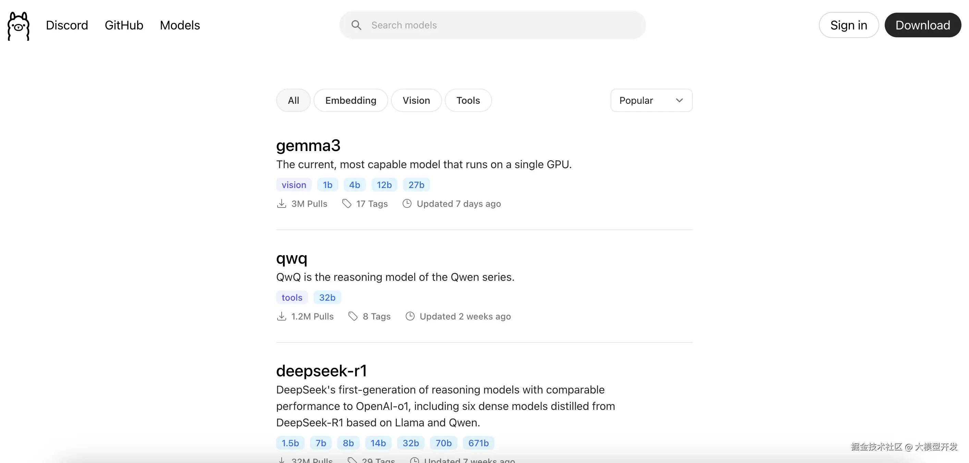Click the qwq updated clock icon
This screenshot has height=463, width=969.
[410, 316]
